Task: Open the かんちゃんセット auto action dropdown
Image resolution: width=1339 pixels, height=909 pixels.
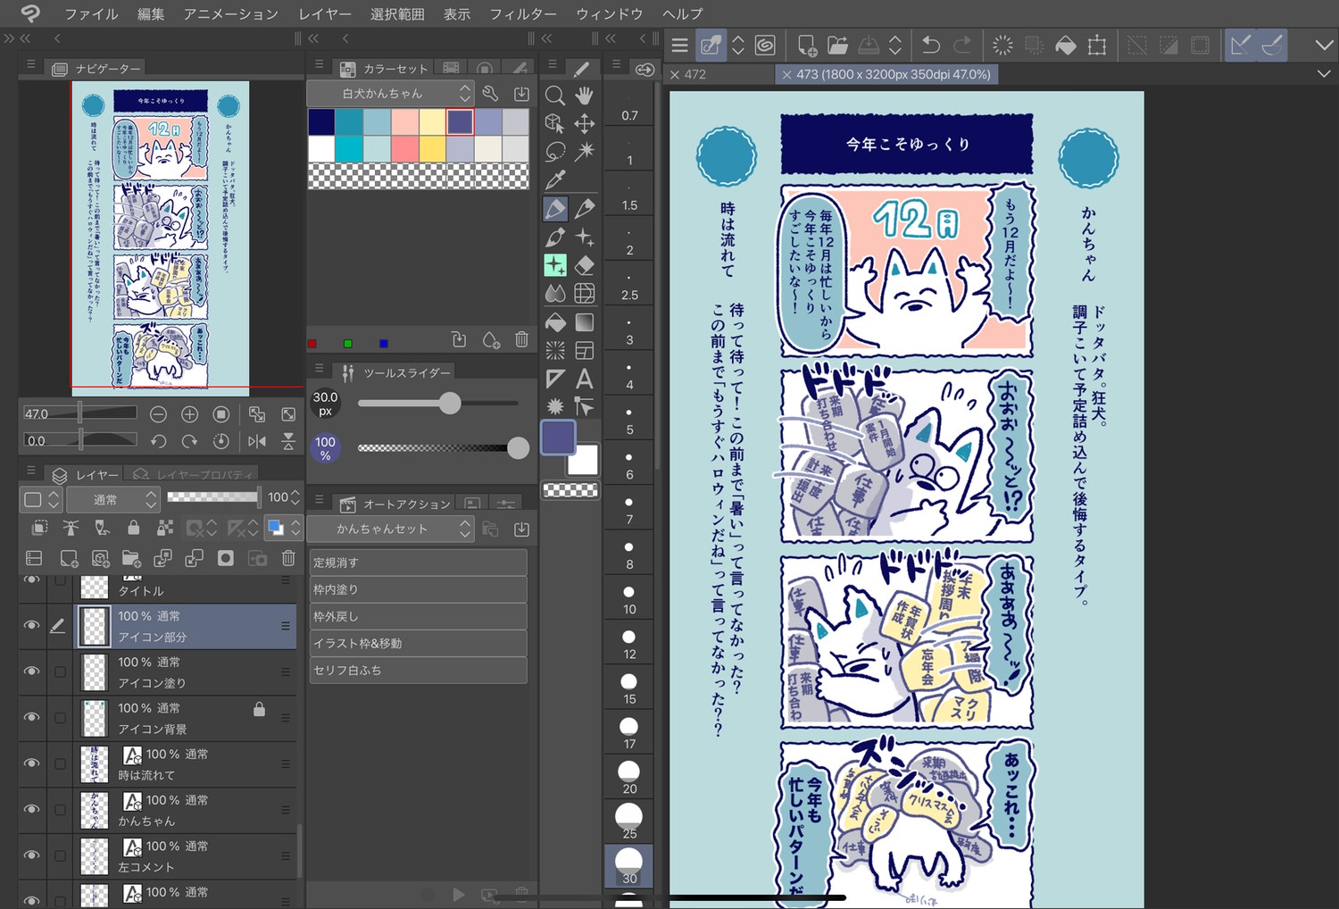Action: point(390,530)
